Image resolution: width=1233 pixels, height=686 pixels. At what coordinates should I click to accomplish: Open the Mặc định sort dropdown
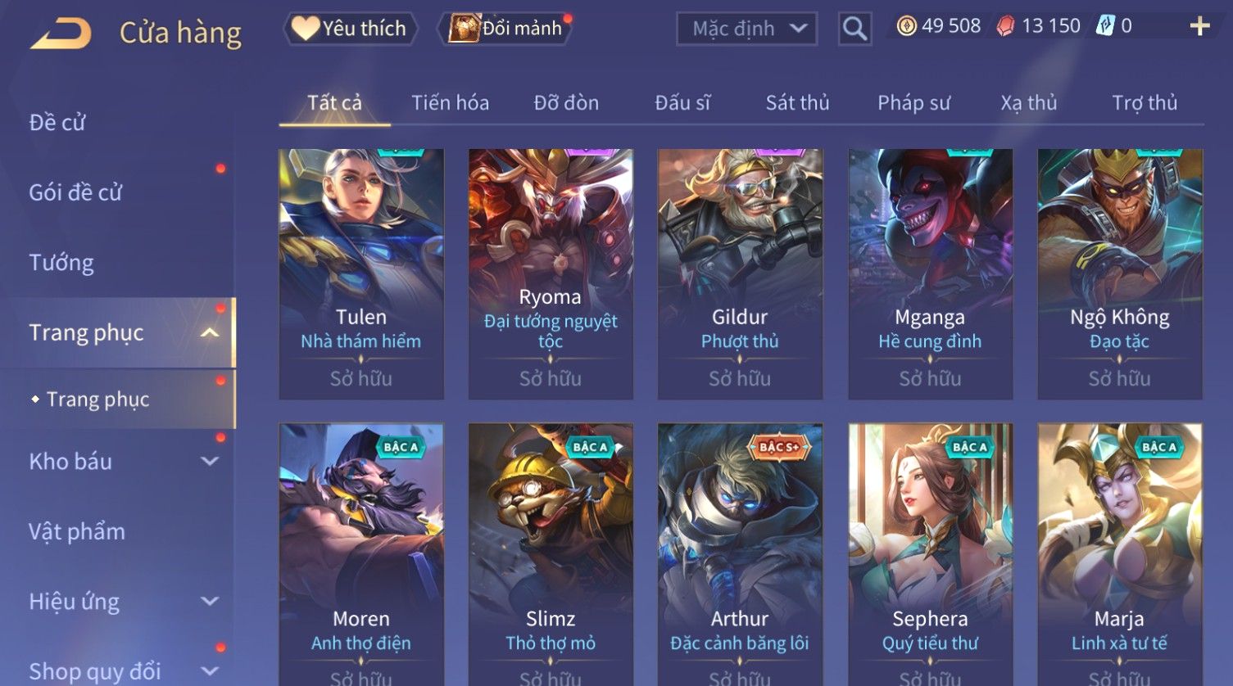click(x=746, y=29)
